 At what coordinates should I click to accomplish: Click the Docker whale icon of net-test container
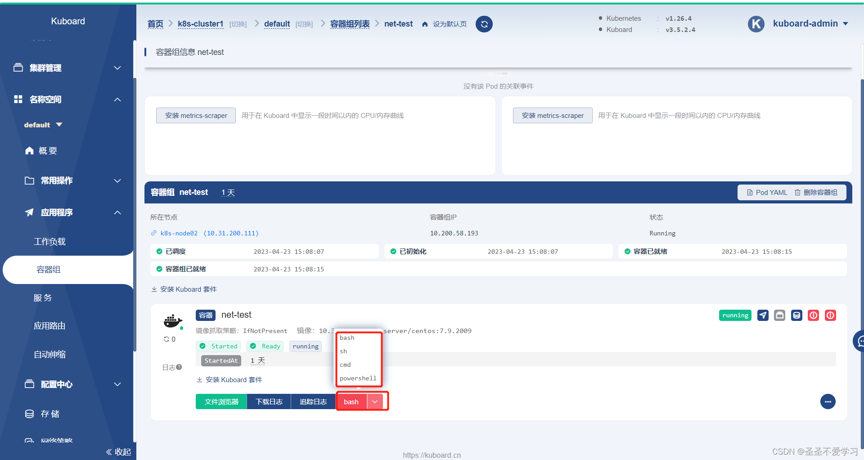pos(172,321)
